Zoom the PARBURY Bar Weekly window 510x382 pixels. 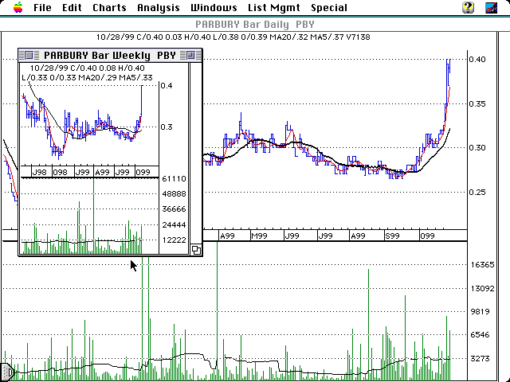click(x=190, y=55)
